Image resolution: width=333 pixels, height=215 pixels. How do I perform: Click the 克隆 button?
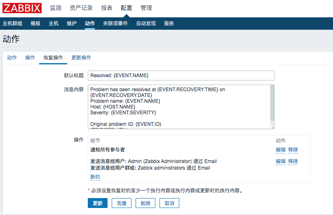click(122, 203)
